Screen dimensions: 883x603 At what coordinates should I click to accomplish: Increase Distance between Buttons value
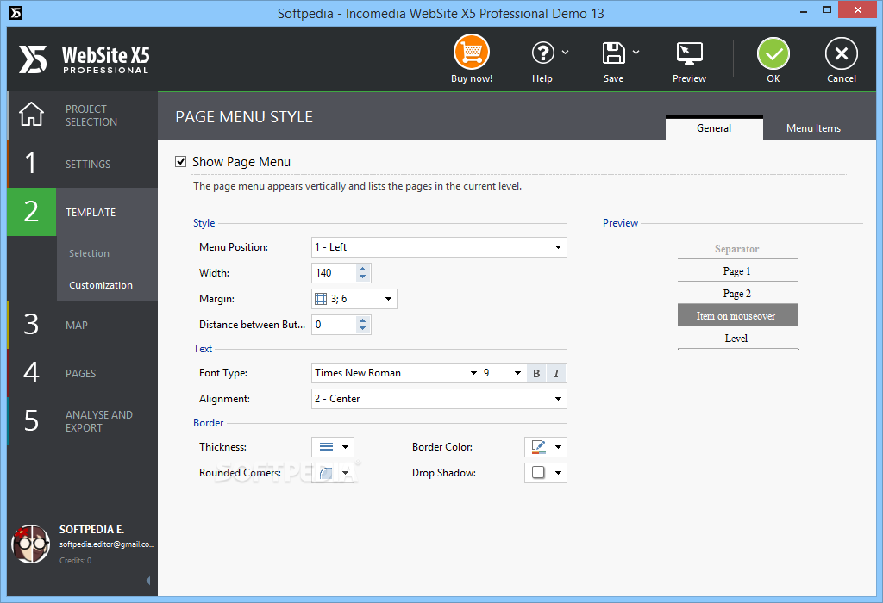[x=363, y=320]
